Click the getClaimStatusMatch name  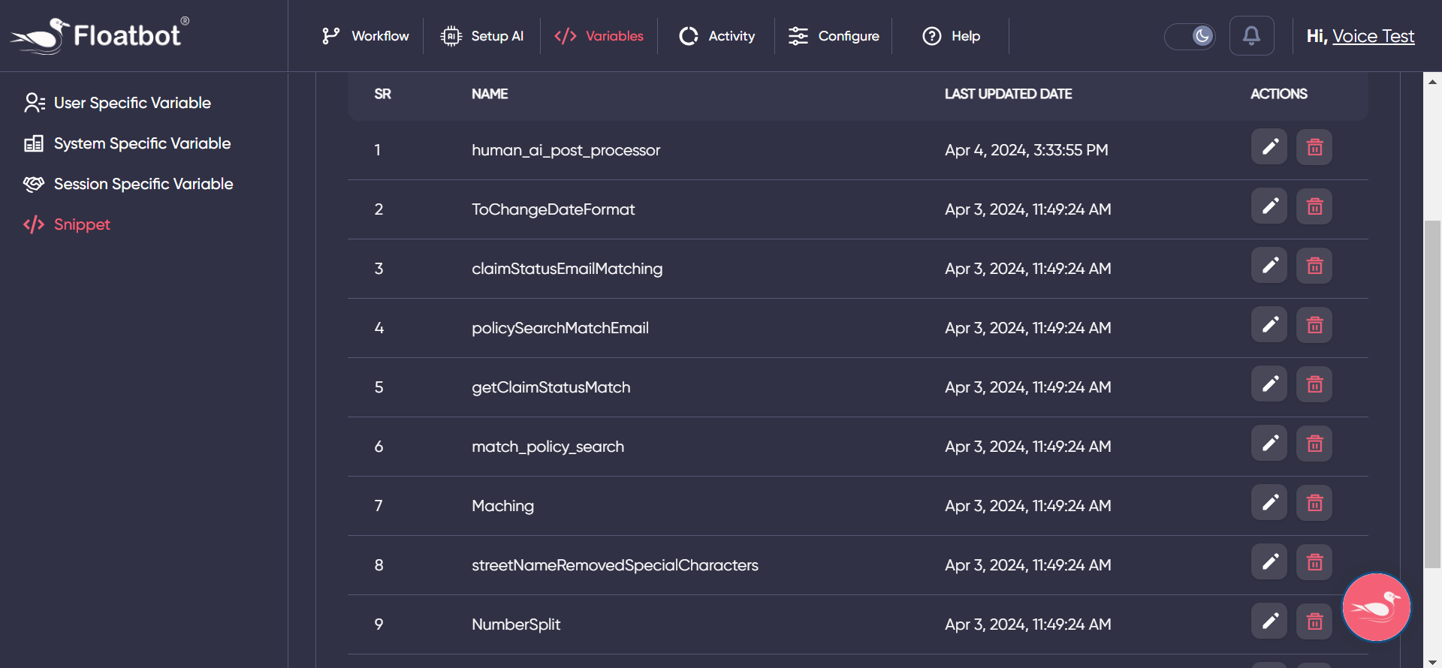[551, 387]
